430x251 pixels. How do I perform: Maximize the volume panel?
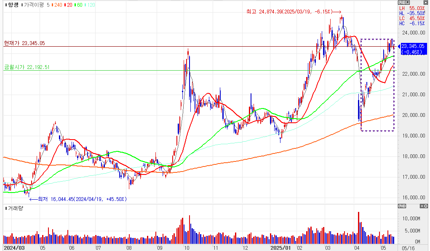click(421, 206)
